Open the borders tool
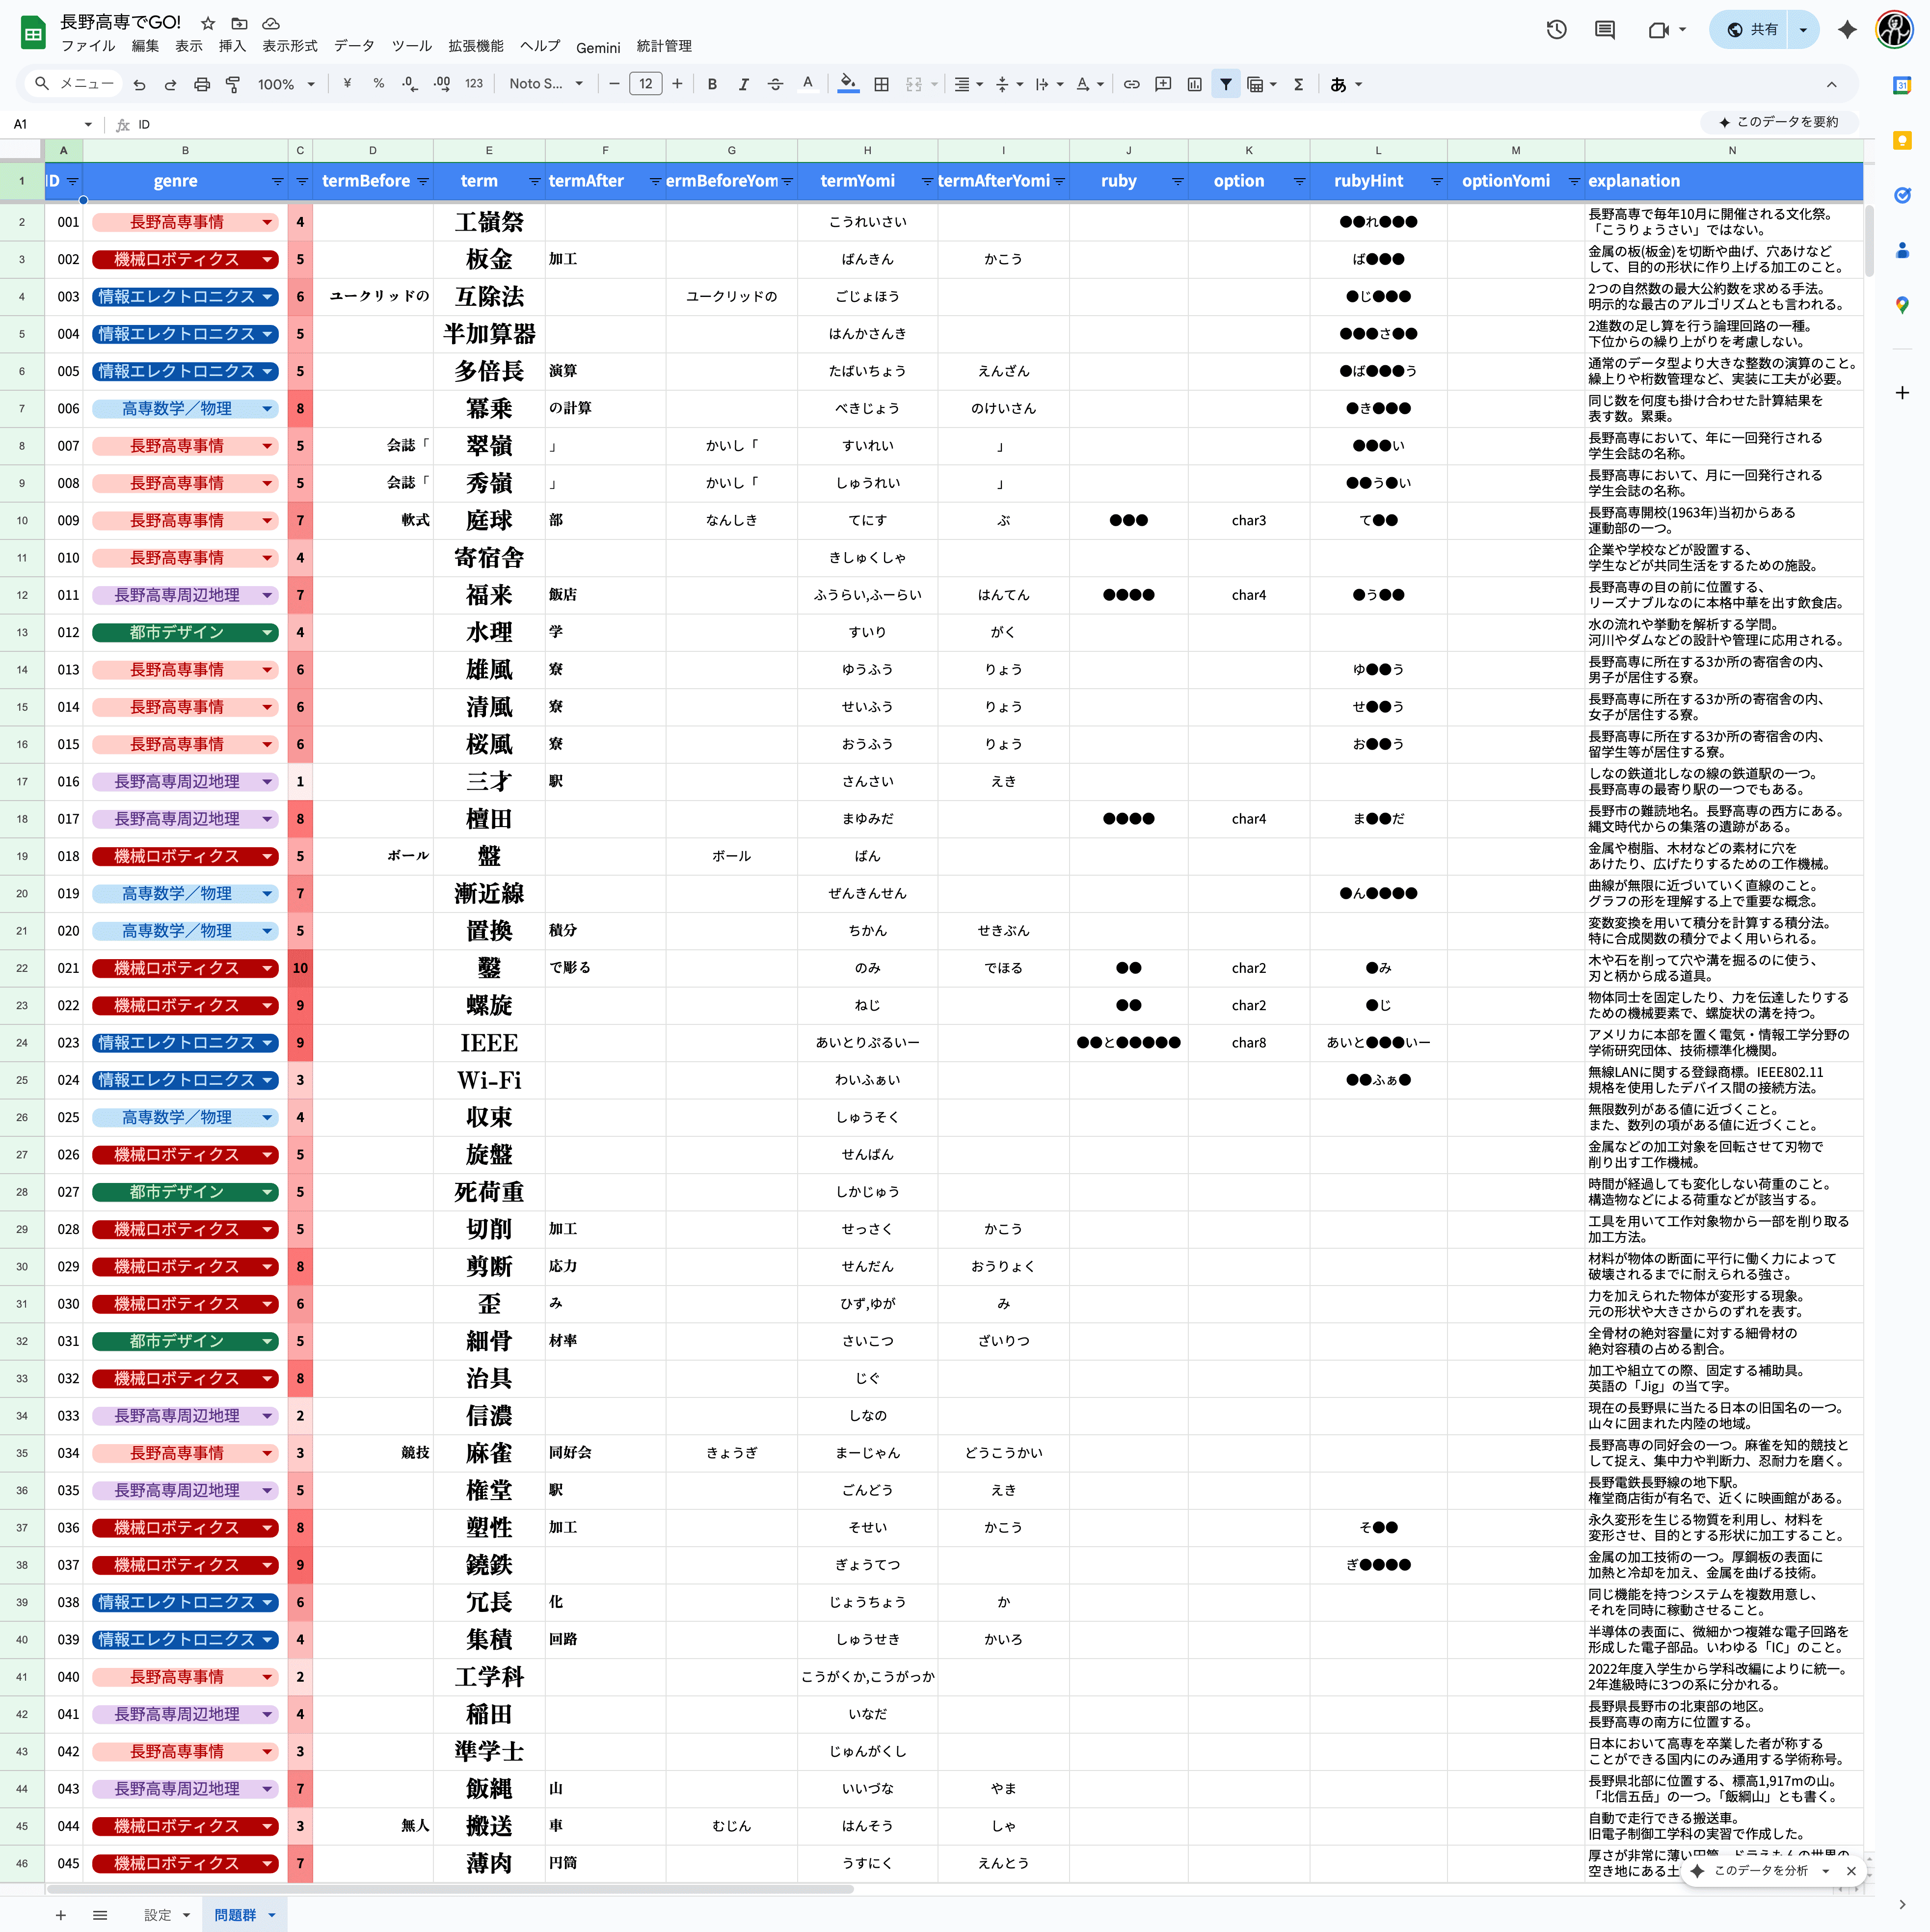The image size is (1930, 1932). tap(881, 84)
